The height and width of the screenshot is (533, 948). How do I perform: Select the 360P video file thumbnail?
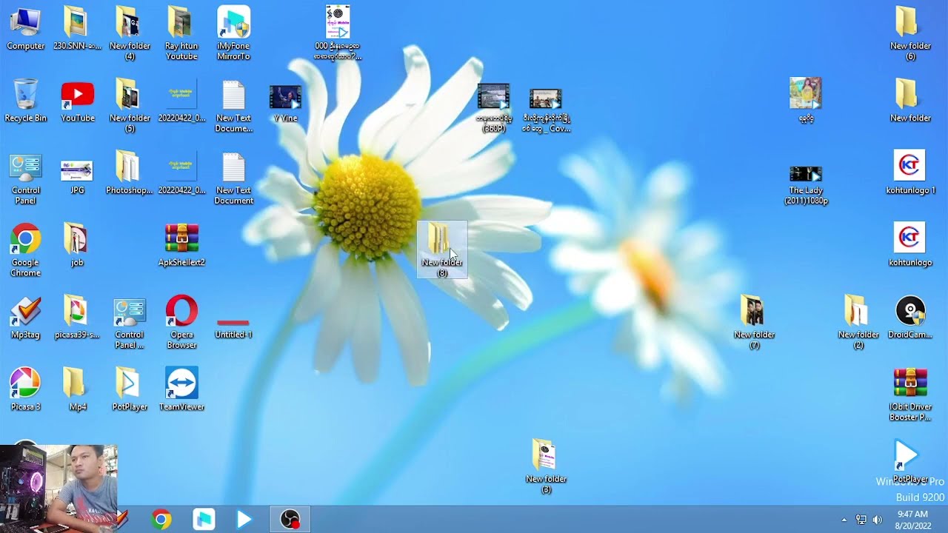click(494, 107)
